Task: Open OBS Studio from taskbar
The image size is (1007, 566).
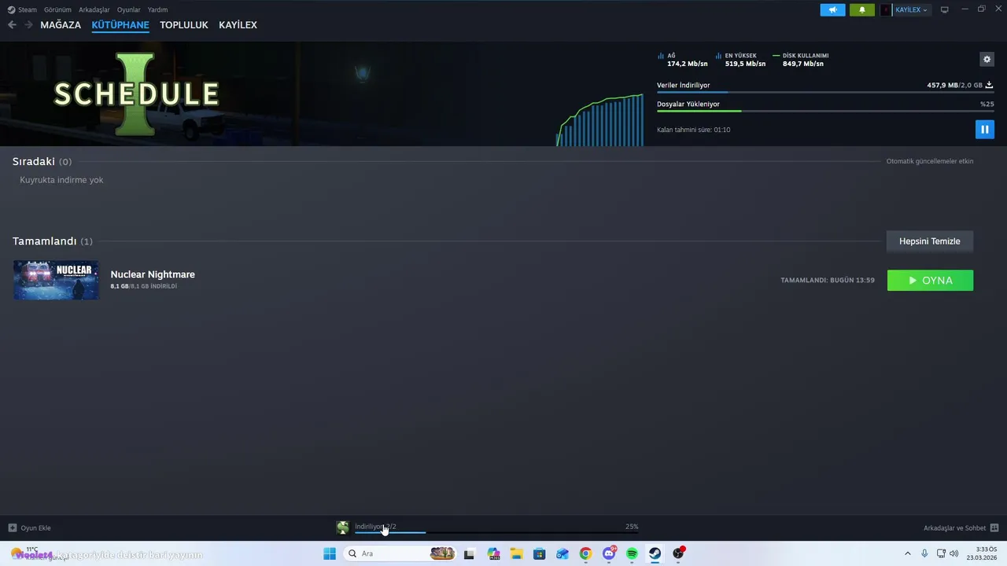Action: 678,553
